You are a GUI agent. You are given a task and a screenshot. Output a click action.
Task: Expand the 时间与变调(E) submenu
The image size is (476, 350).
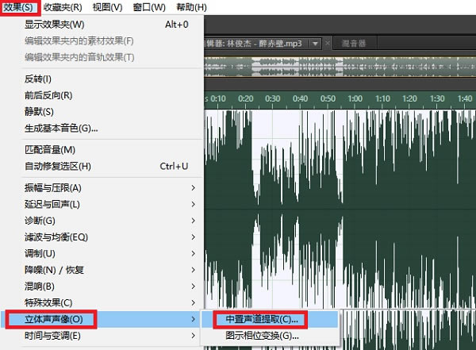pyautogui.click(x=52, y=336)
